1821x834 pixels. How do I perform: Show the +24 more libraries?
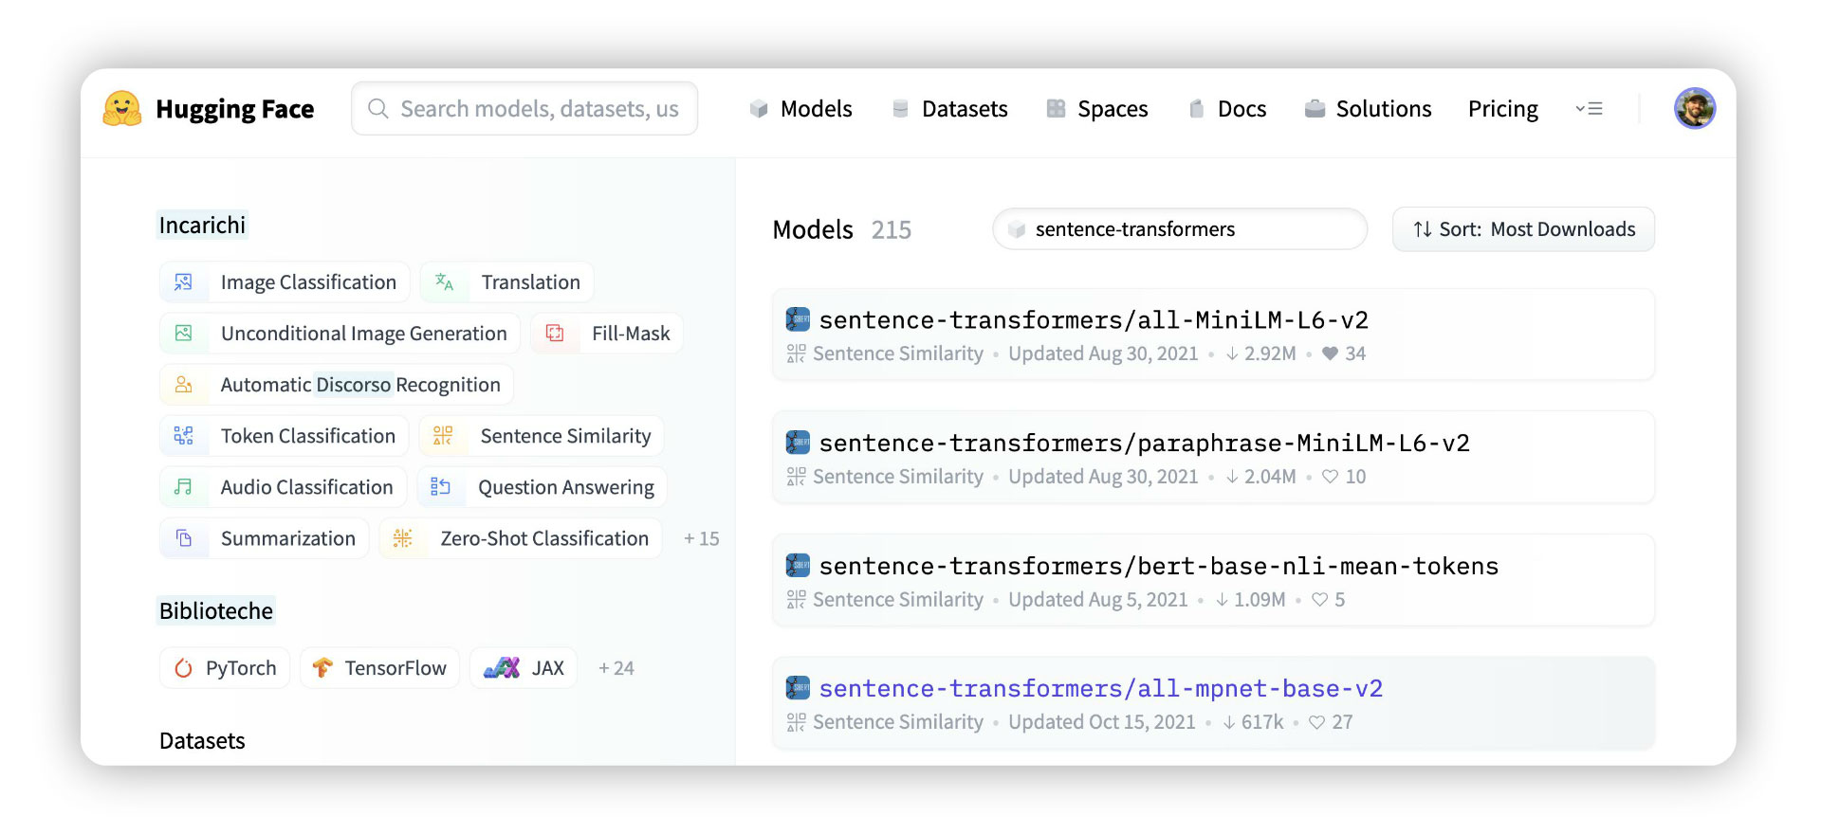coord(616,668)
